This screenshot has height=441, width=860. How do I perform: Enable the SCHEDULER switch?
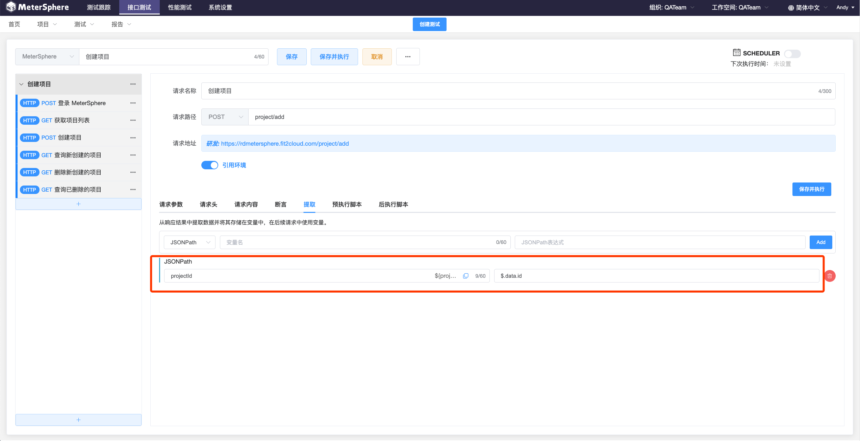(792, 54)
